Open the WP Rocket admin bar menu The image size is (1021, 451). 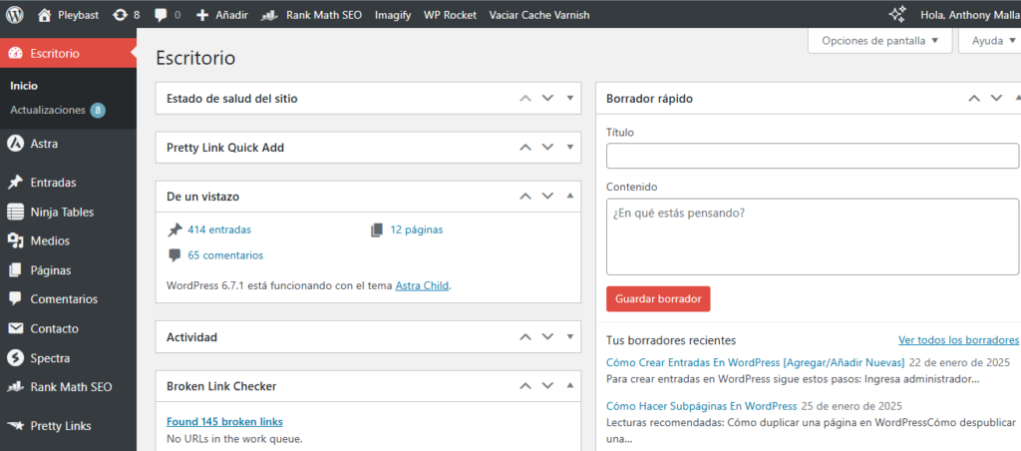click(450, 14)
